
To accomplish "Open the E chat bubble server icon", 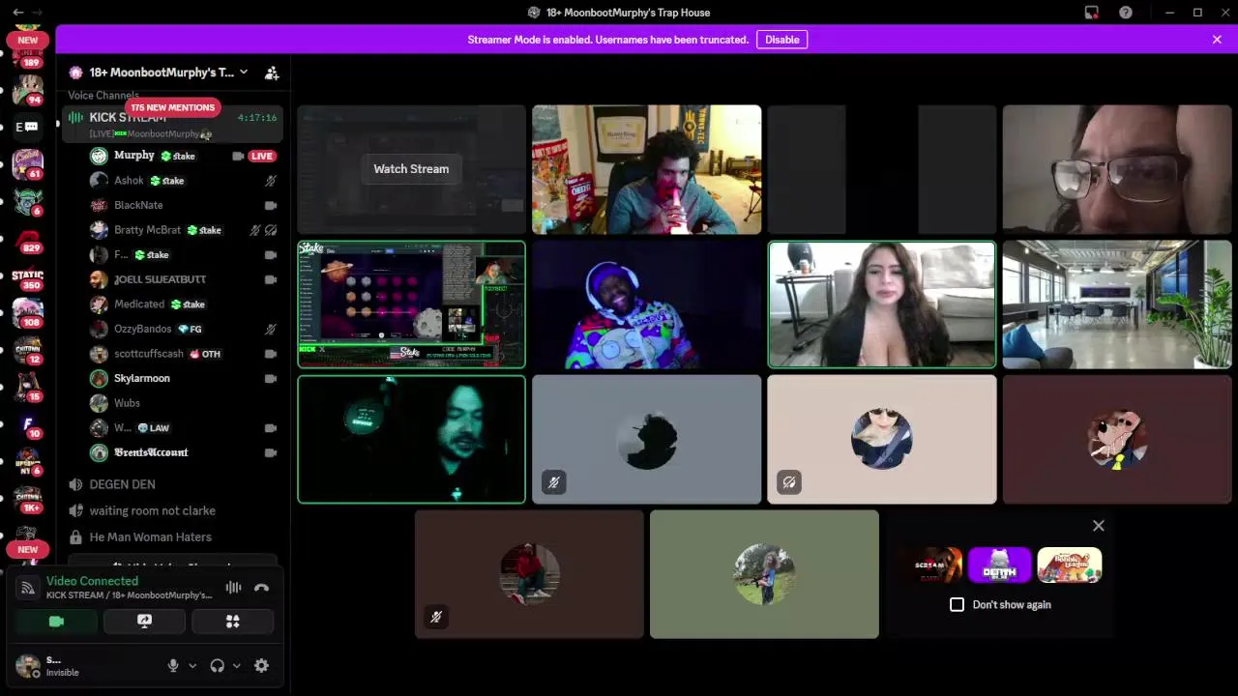I will click(x=28, y=127).
